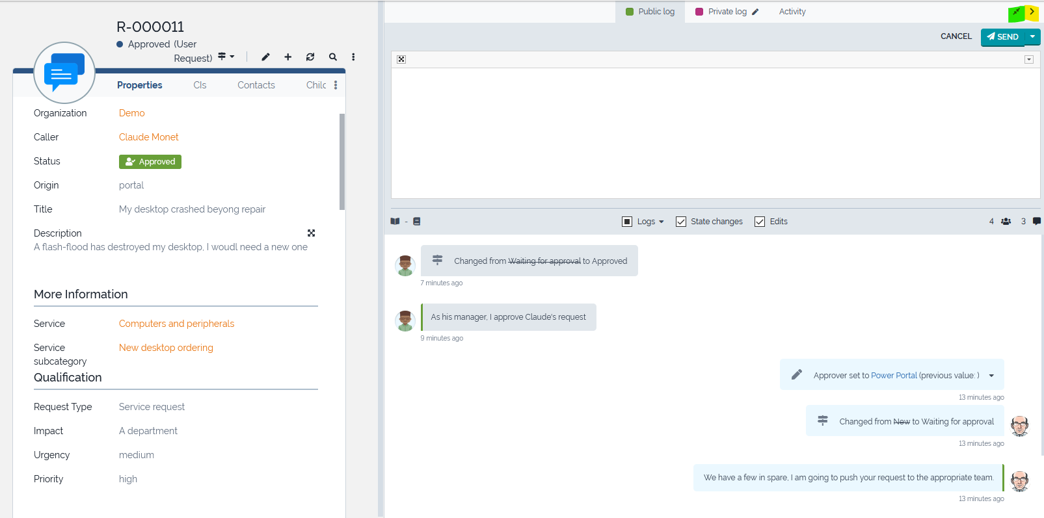The height and width of the screenshot is (518, 1044).
Task: Open the kebab menu beside the search icon
Action: tap(353, 57)
